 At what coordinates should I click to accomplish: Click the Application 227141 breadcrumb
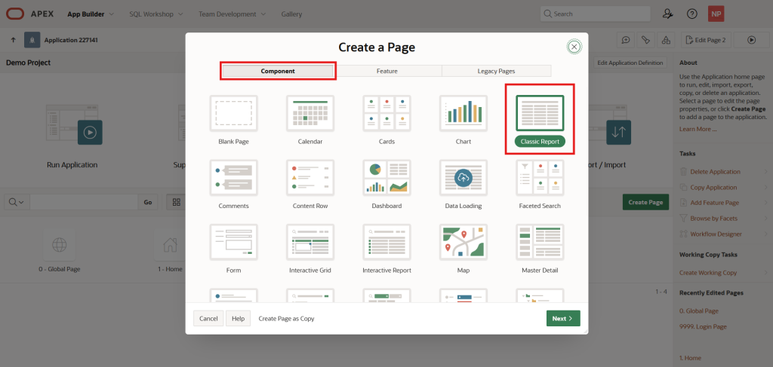click(x=71, y=40)
